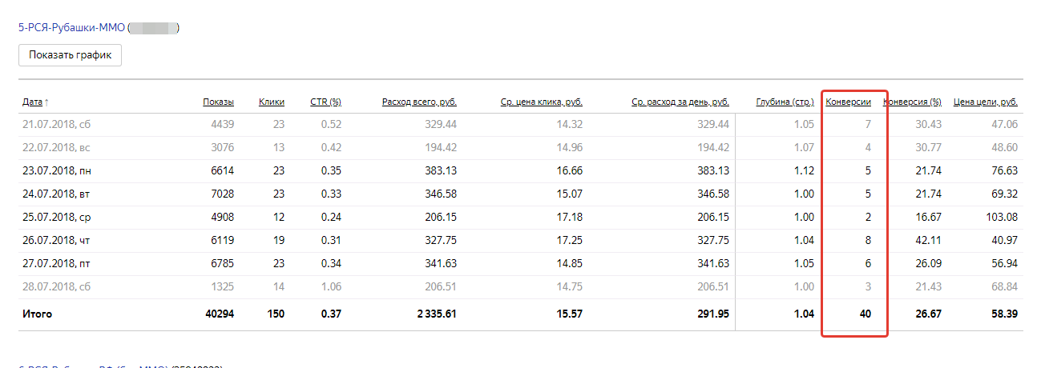
Task: Sort by the Конверсии column header
Action: click(x=848, y=102)
